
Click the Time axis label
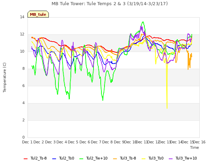pyautogui.click(x=195, y=147)
